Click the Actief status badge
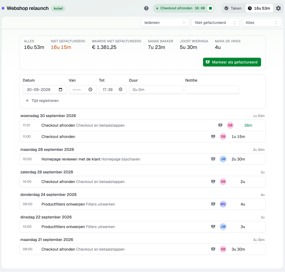This screenshot has width=285, height=272. point(58,9)
